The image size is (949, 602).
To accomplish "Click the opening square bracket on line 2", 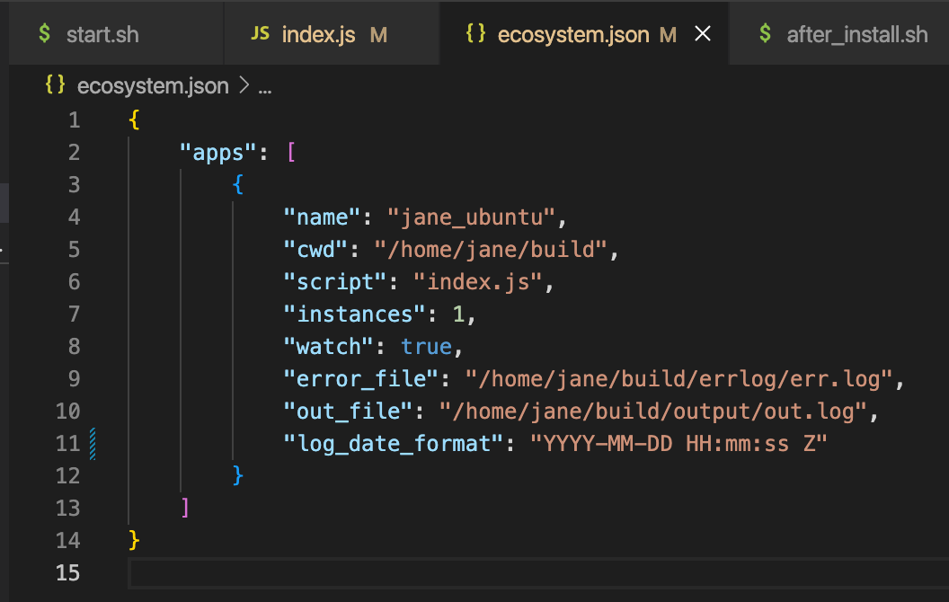I will tap(291, 153).
